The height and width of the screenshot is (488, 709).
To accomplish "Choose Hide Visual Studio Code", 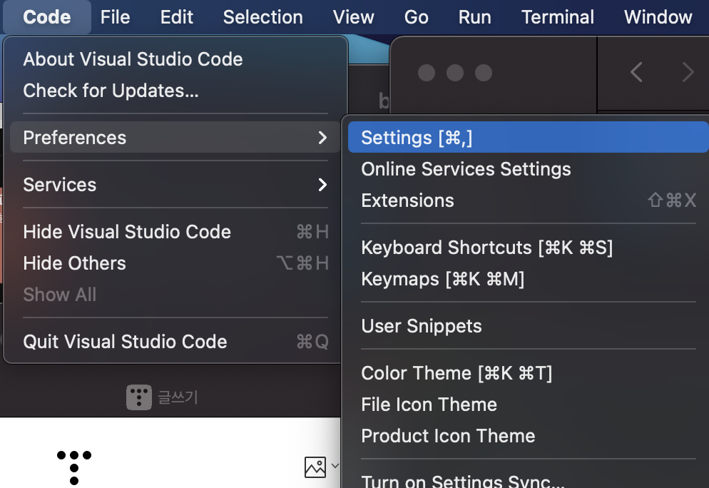I will pos(175,232).
